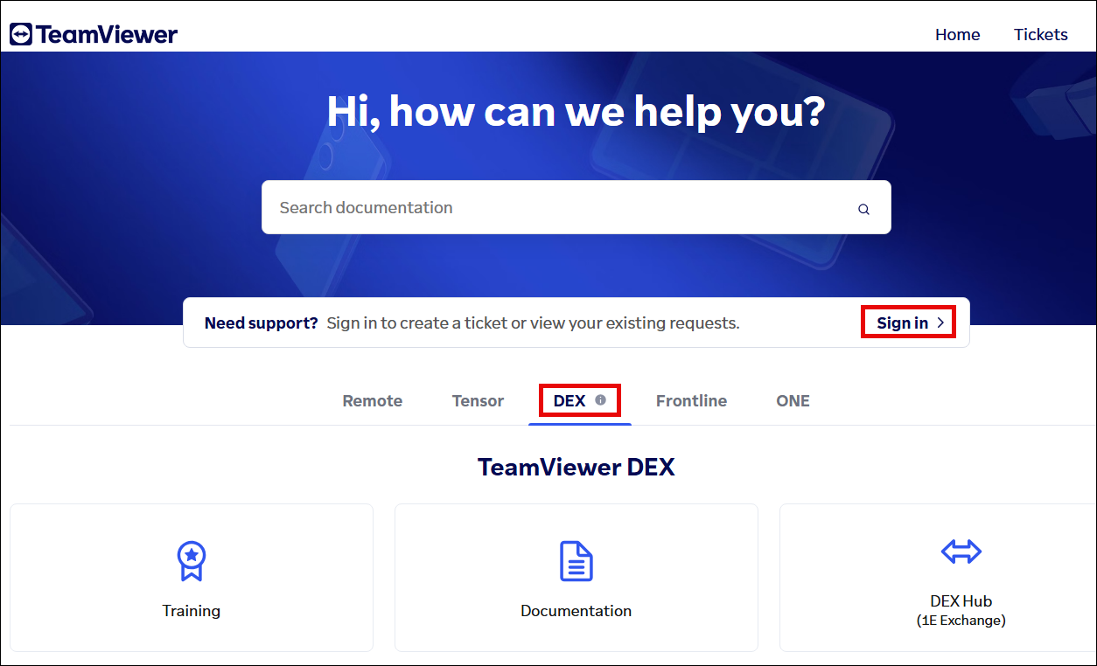This screenshot has height=666, width=1097.
Task: Click the TeamViewer arrows logo icon
Action: [21, 35]
